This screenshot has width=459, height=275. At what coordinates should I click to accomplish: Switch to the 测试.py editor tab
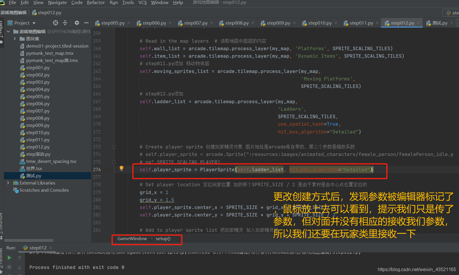437,23
